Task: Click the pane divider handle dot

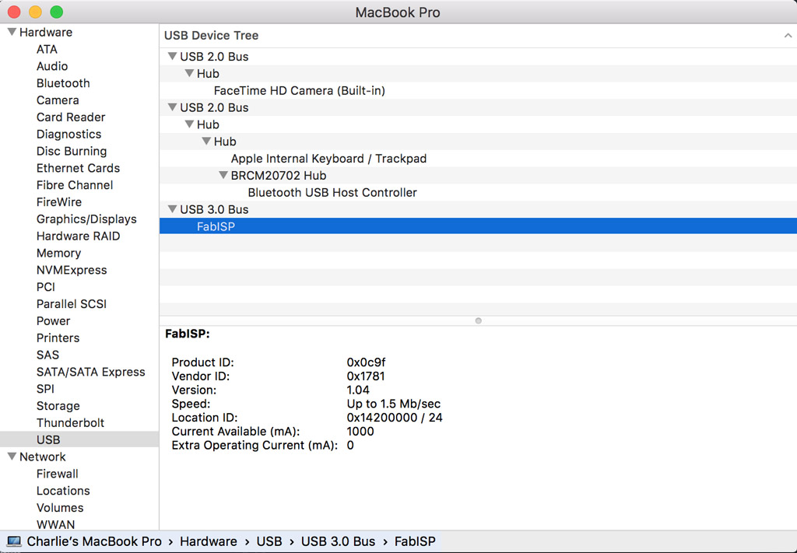Action: click(x=479, y=320)
